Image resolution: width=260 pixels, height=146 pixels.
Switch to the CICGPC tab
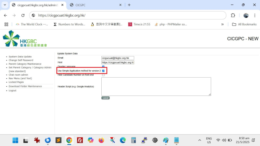click(95, 5)
